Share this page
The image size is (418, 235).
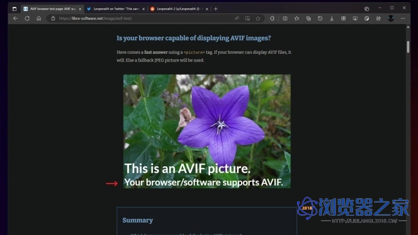tap(378, 18)
